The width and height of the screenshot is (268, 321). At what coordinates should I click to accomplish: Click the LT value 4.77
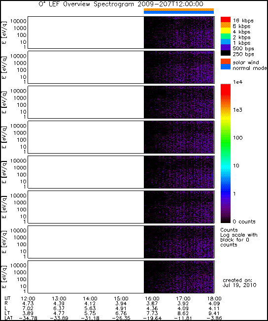[59, 313]
